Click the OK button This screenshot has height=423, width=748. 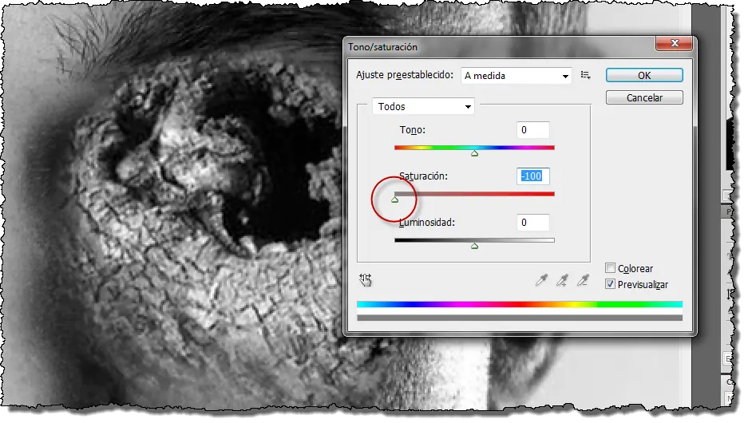pos(644,75)
